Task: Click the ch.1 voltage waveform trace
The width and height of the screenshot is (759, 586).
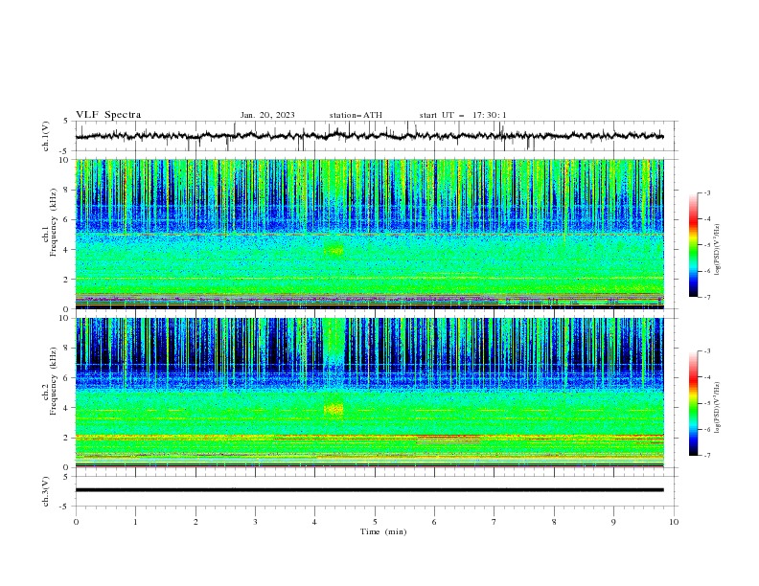Action: (x=369, y=136)
